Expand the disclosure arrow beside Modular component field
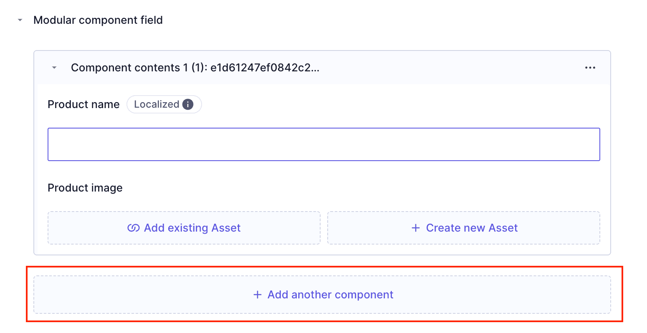Image resolution: width=647 pixels, height=333 pixels. [x=19, y=20]
